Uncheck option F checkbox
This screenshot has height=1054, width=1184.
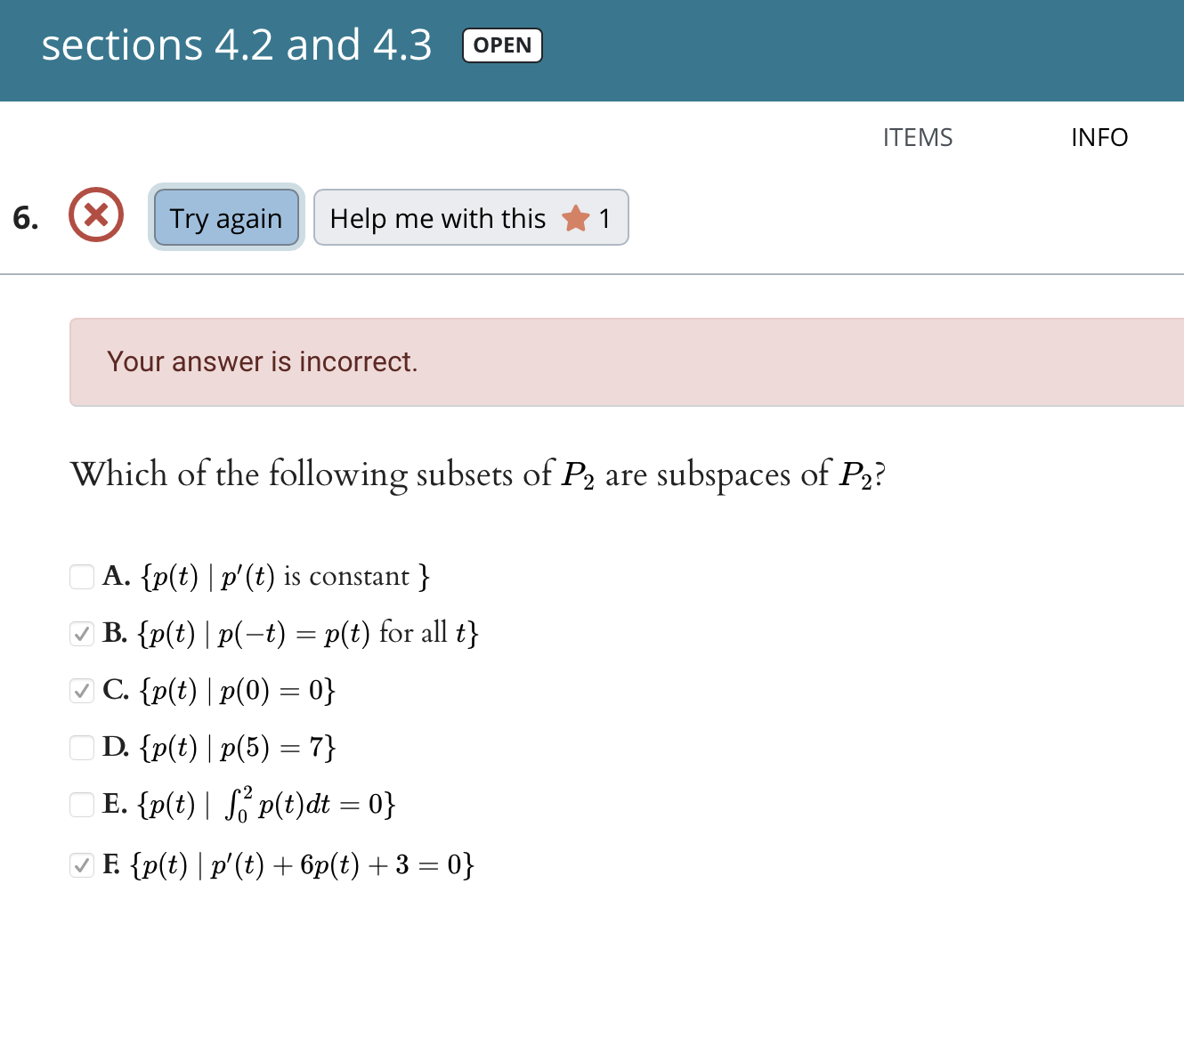(82, 865)
